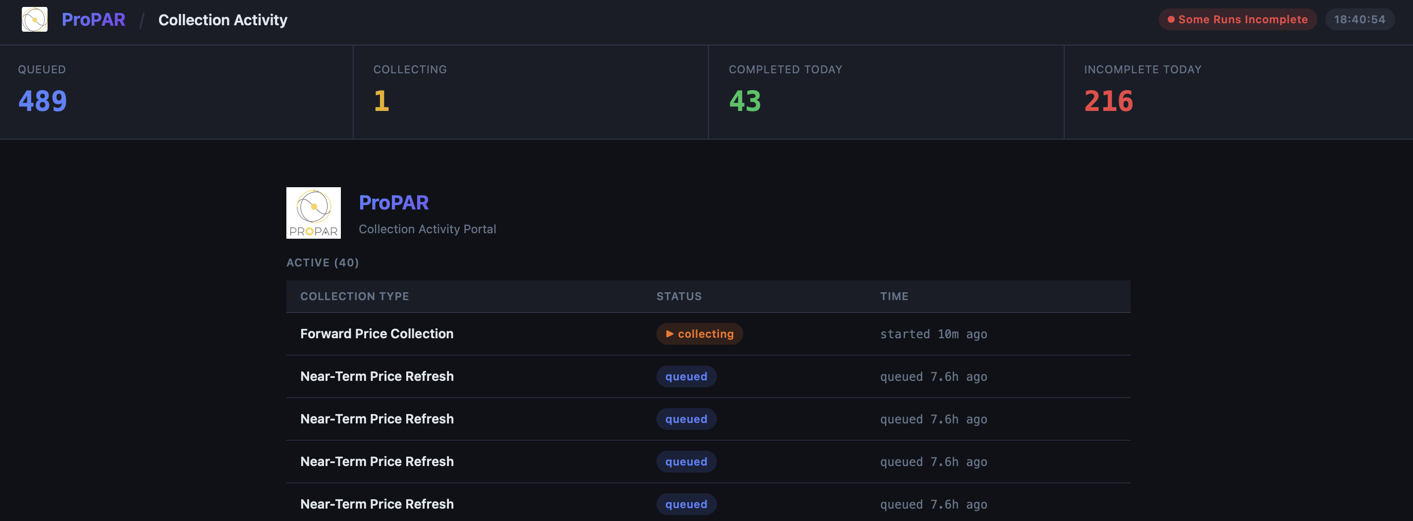Click the clock showing 18:40:54

[1360, 19]
